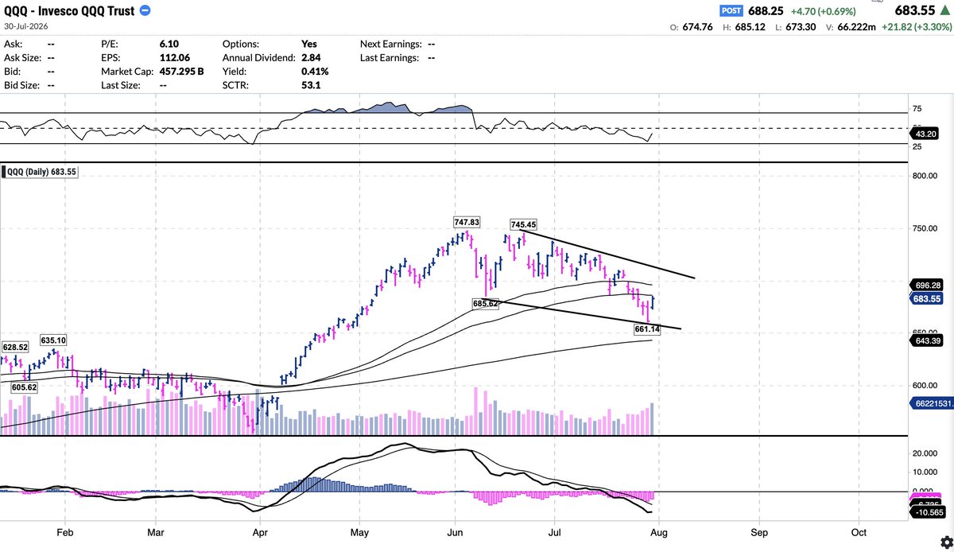Image resolution: width=954 pixels, height=552 pixels.
Task: Click the small square in the QQQ (Daily) legend
Action: pos(4,171)
